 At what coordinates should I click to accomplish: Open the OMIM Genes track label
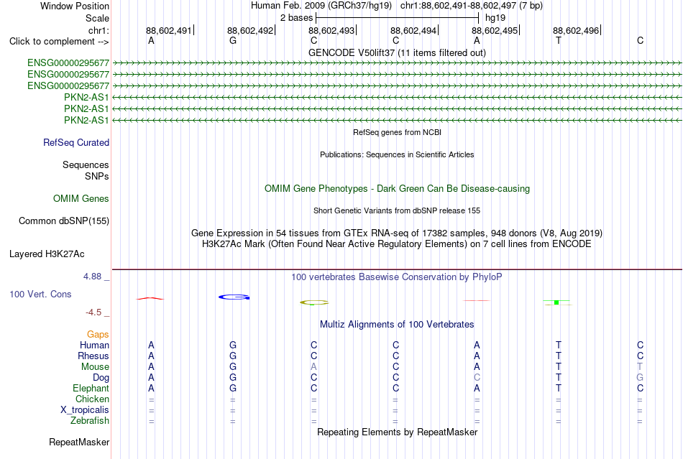[x=81, y=199]
